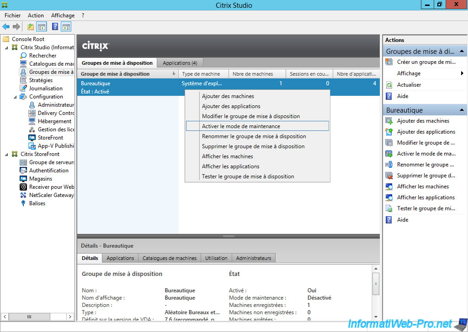The width and height of the screenshot is (468, 332).
Task: Click the Delivery Controllers icon in tree
Action: point(32,113)
